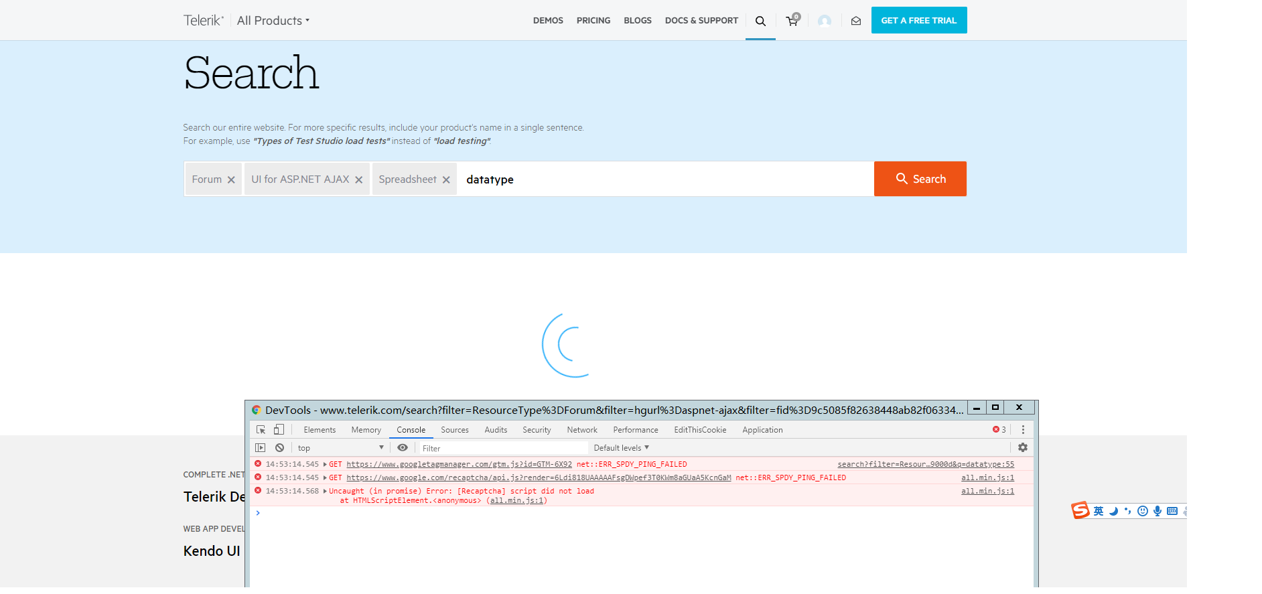
Task: Toggle Sogou Chinese/English mode (英)
Action: pos(1099,512)
